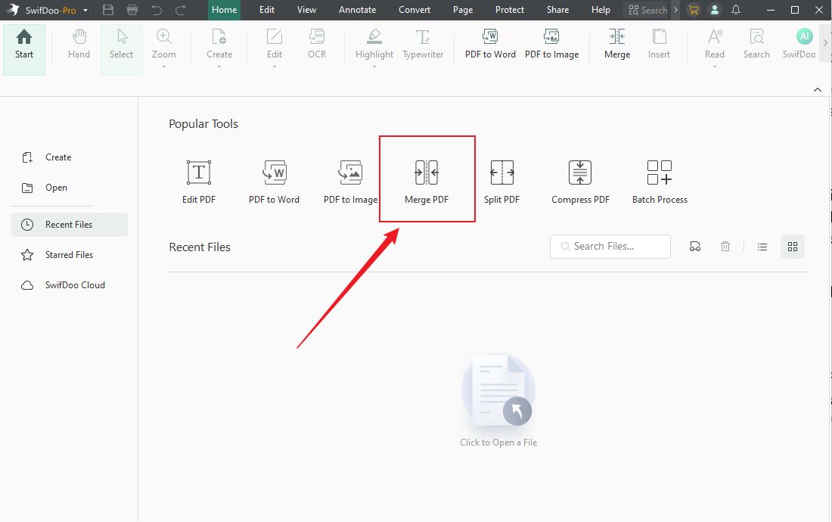Screen dimensions: 832x522
Task: Launch the Split PDF tool
Action: [501, 182]
